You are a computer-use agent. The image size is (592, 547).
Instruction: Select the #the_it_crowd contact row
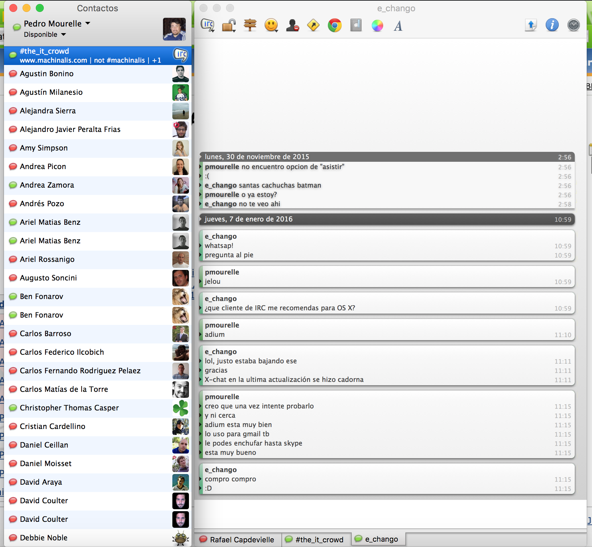pyautogui.click(x=98, y=56)
